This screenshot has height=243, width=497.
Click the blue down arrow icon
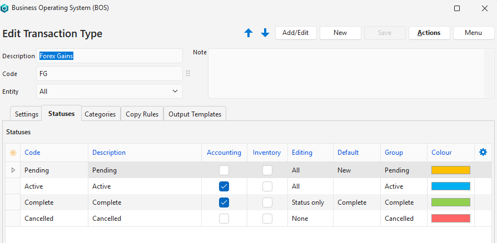[x=265, y=33]
